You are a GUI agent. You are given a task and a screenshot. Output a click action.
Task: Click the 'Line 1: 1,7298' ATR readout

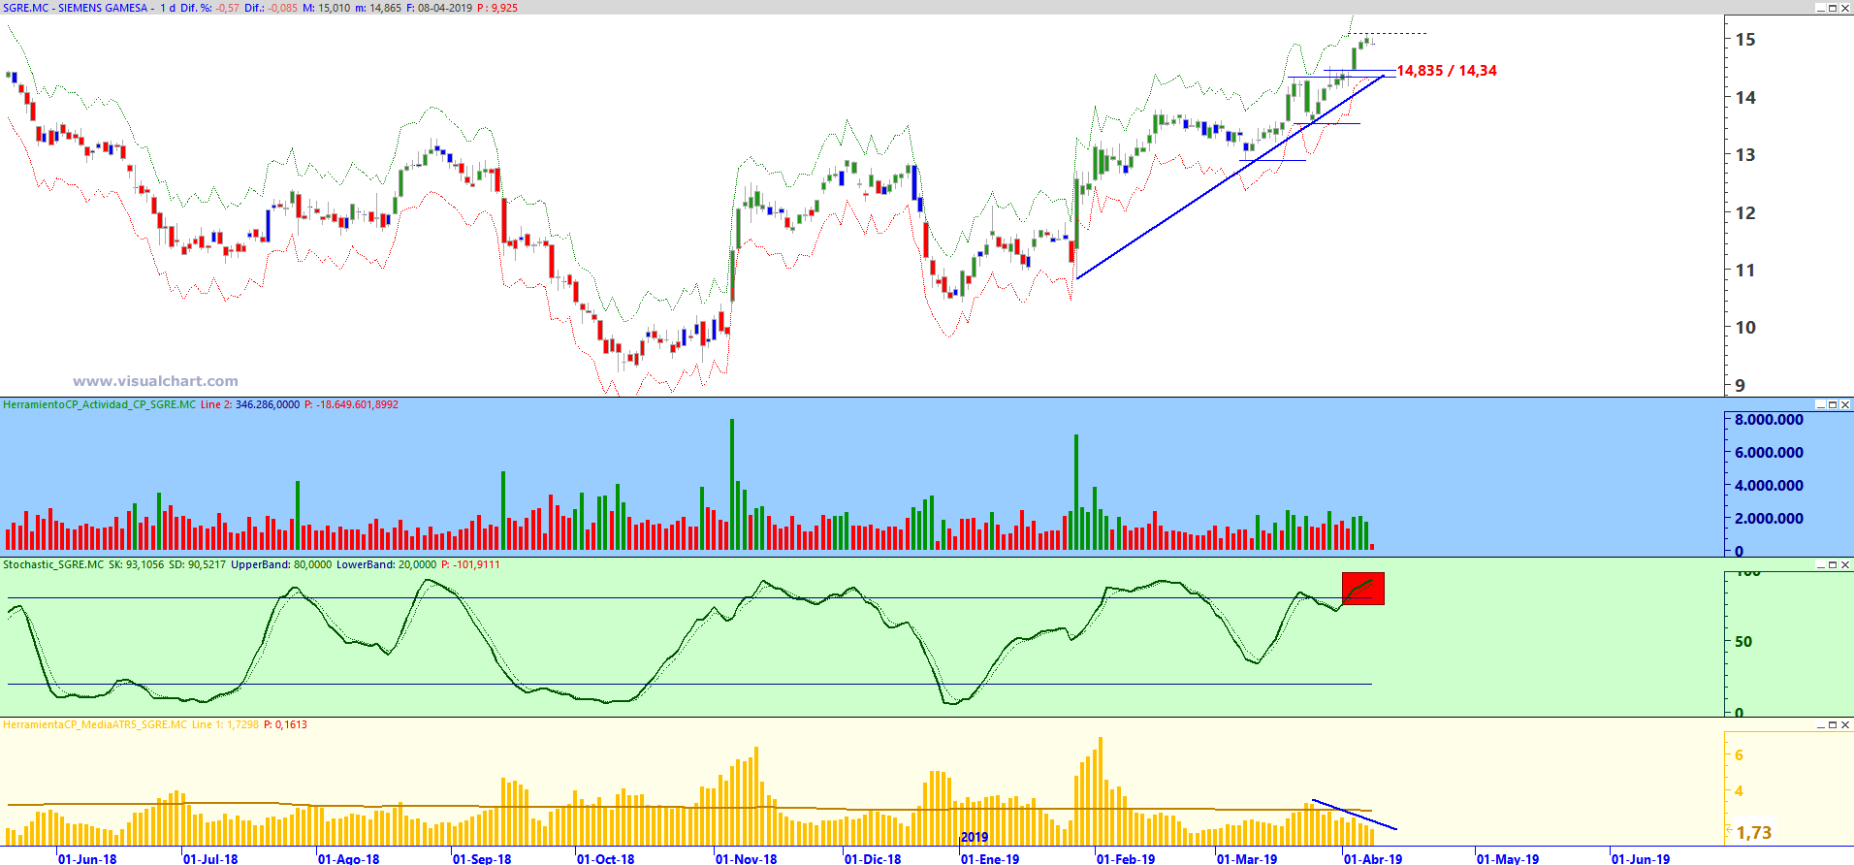pyautogui.click(x=225, y=724)
